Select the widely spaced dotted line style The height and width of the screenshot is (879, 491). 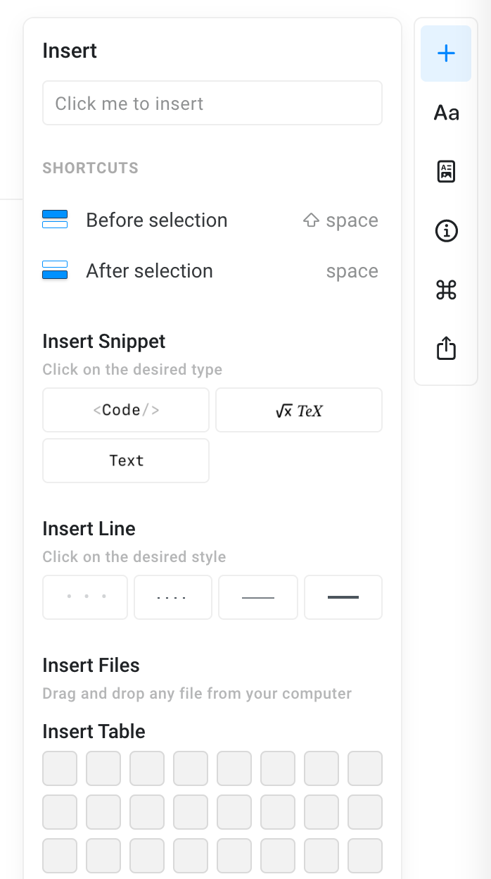tap(84, 597)
